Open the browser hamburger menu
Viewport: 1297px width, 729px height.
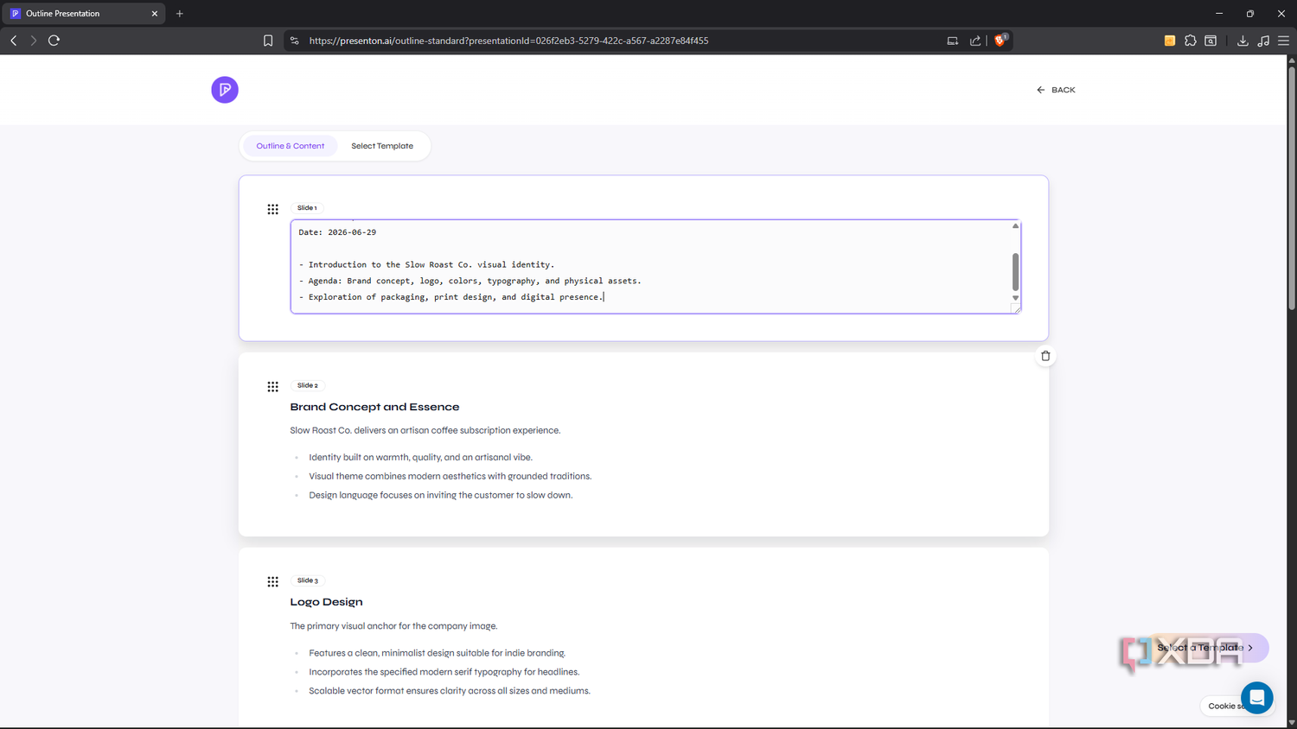1283,41
